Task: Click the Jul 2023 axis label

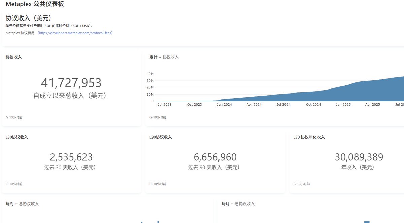Action: point(165,105)
